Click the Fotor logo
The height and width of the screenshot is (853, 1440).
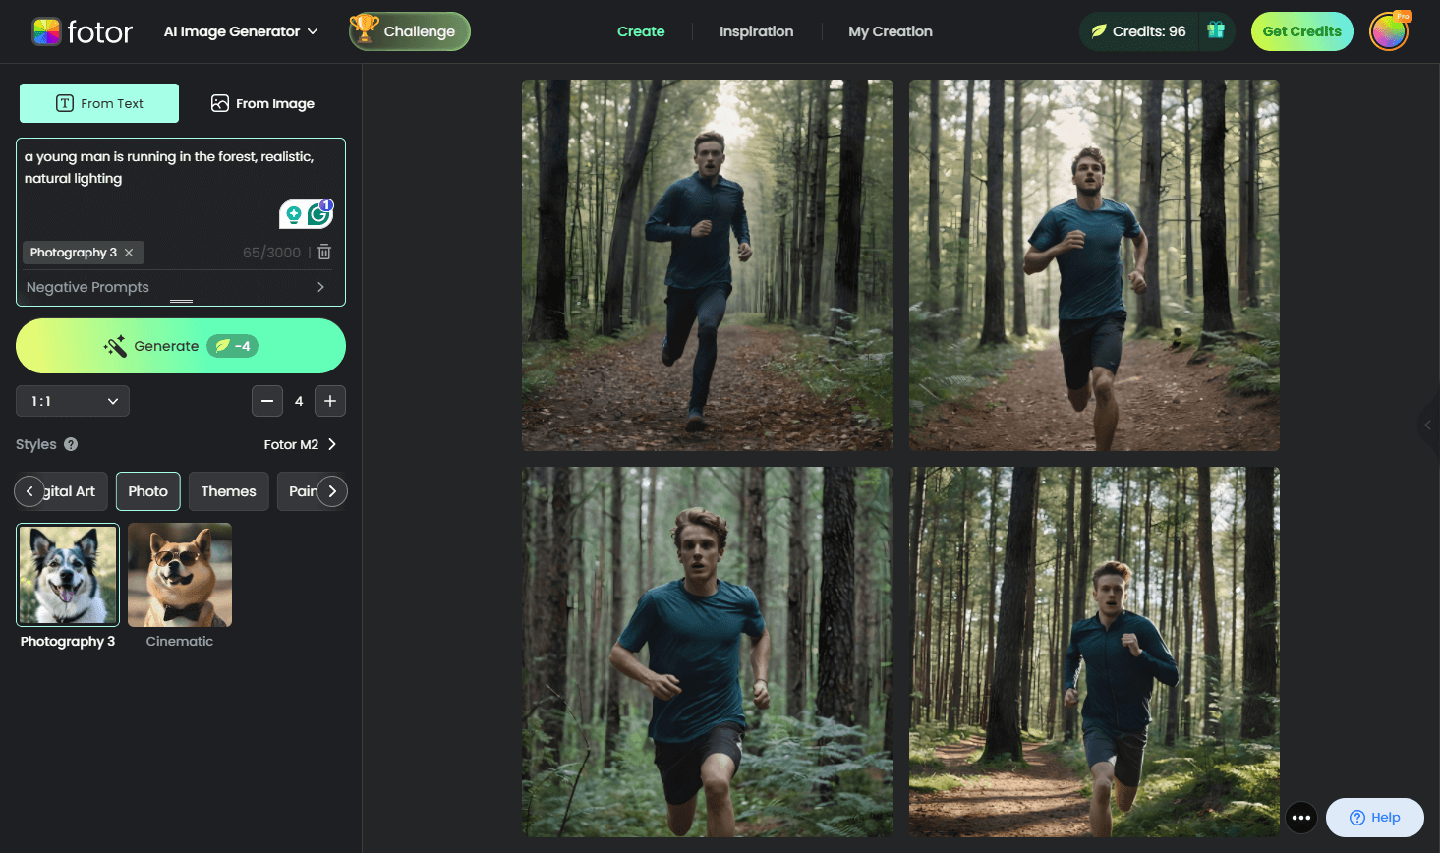83,31
